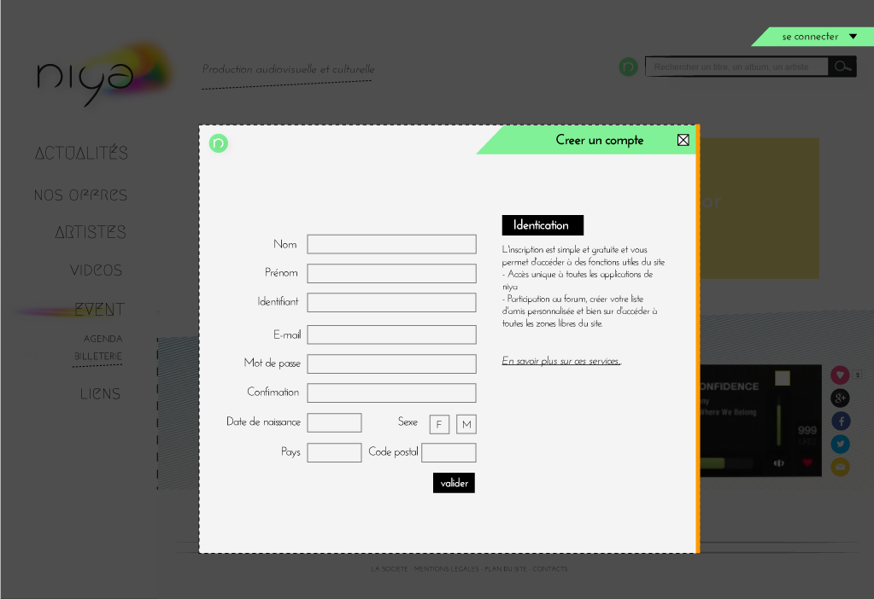Click the Google Plus share icon
The height and width of the screenshot is (599, 874).
840,398
